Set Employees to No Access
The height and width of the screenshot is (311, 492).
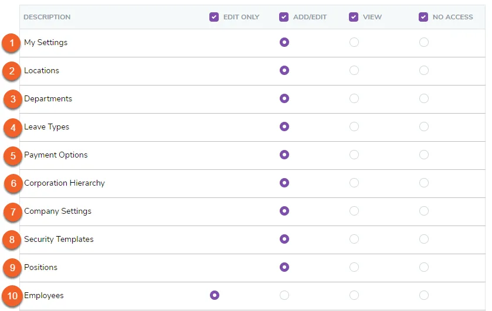tap(424, 295)
